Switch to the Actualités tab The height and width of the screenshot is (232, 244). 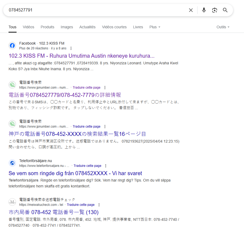88,27
